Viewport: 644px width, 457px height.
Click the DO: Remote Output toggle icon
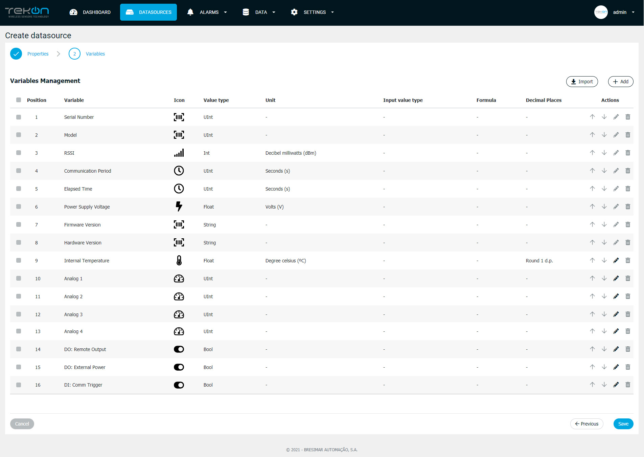(x=179, y=349)
